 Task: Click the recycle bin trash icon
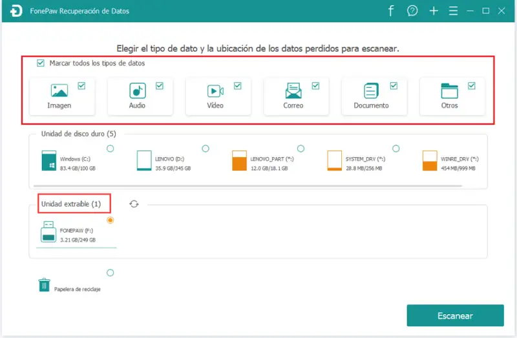[x=44, y=285]
